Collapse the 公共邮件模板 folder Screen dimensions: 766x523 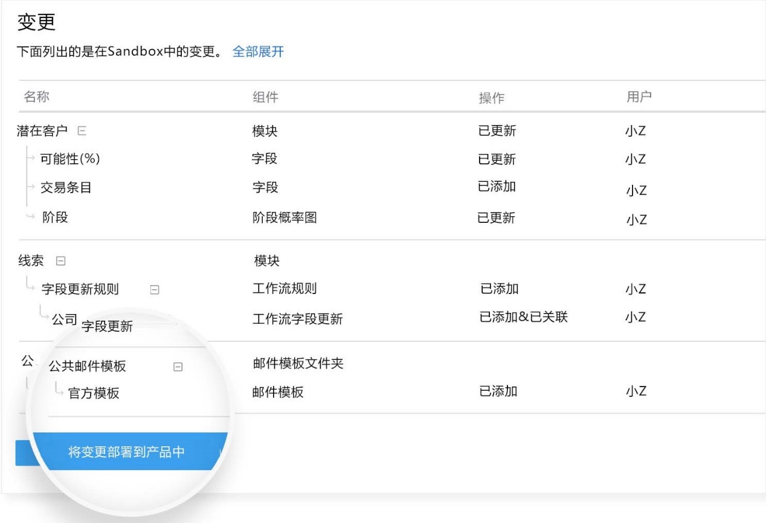click(x=178, y=367)
